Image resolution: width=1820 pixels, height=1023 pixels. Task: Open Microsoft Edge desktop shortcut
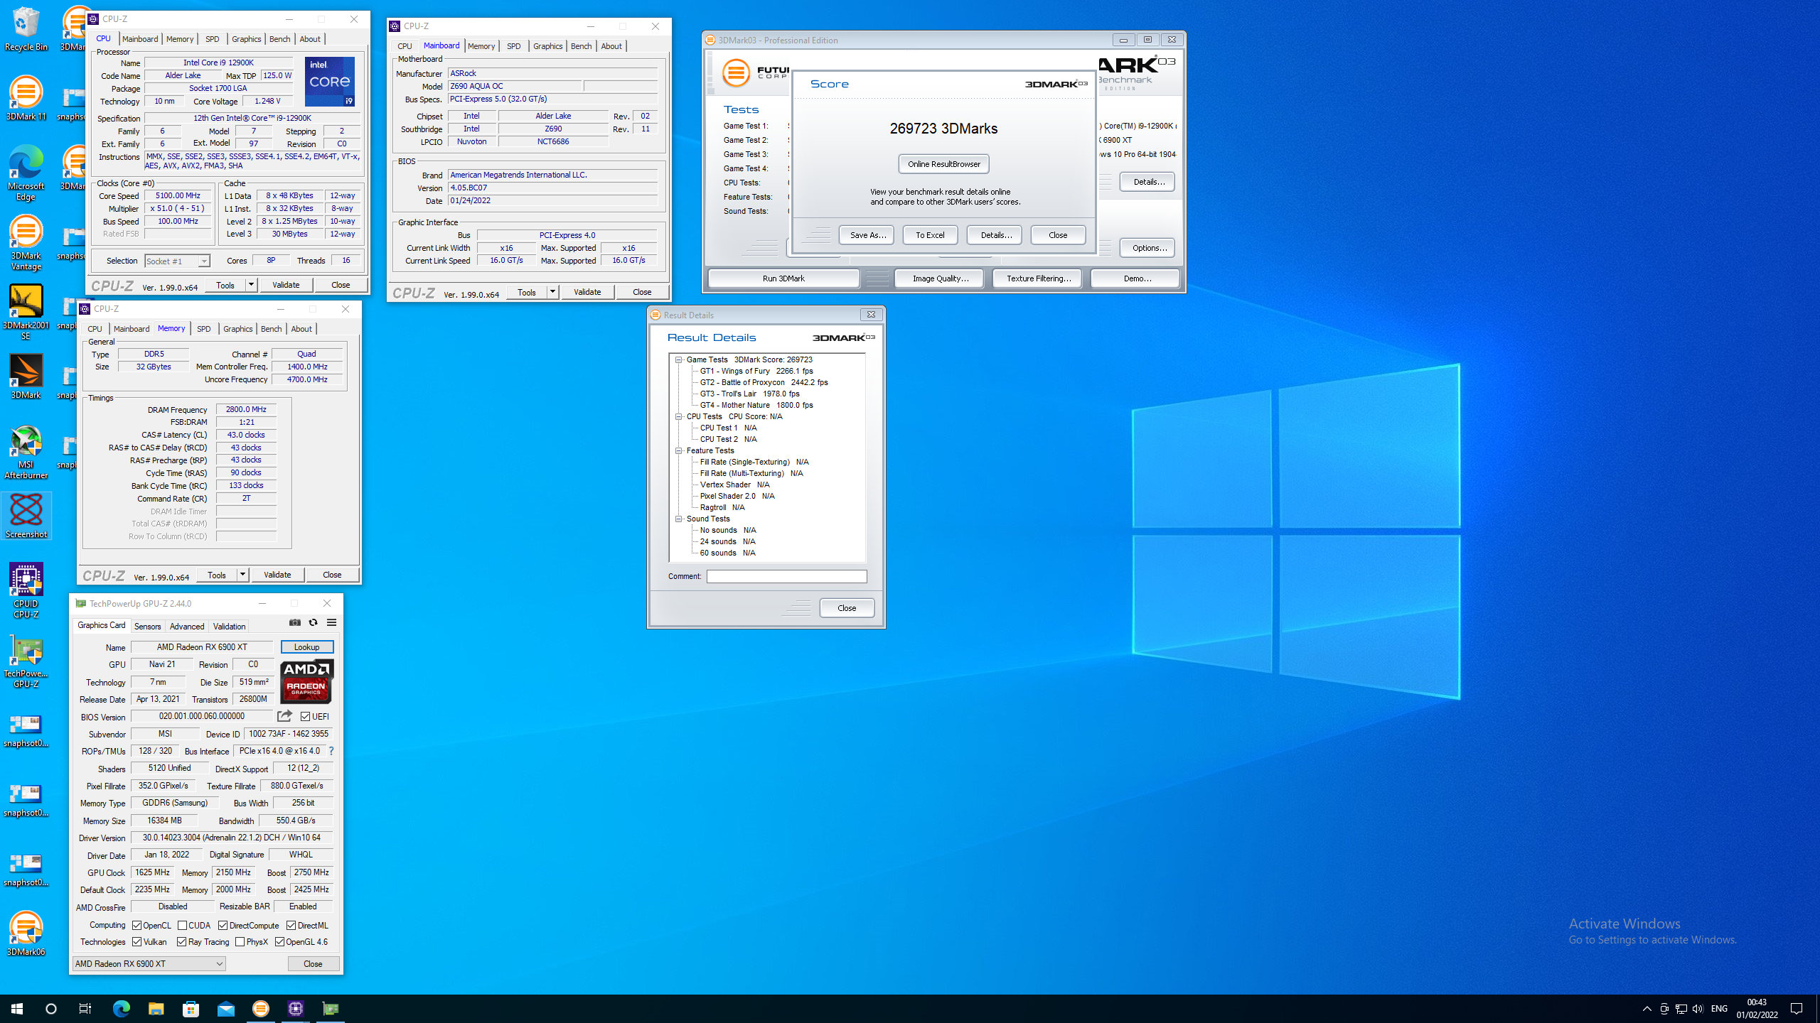pyautogui.click(x=26, y=173)
